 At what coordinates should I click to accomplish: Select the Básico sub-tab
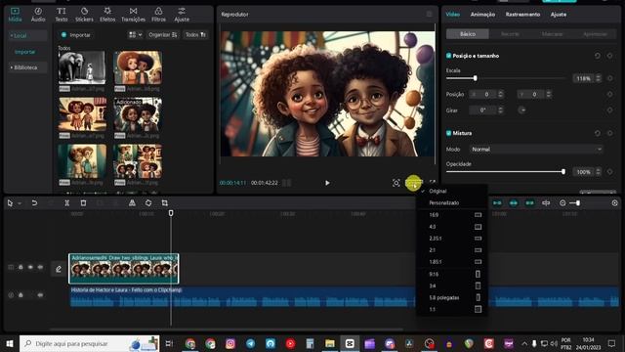point(468,34)
